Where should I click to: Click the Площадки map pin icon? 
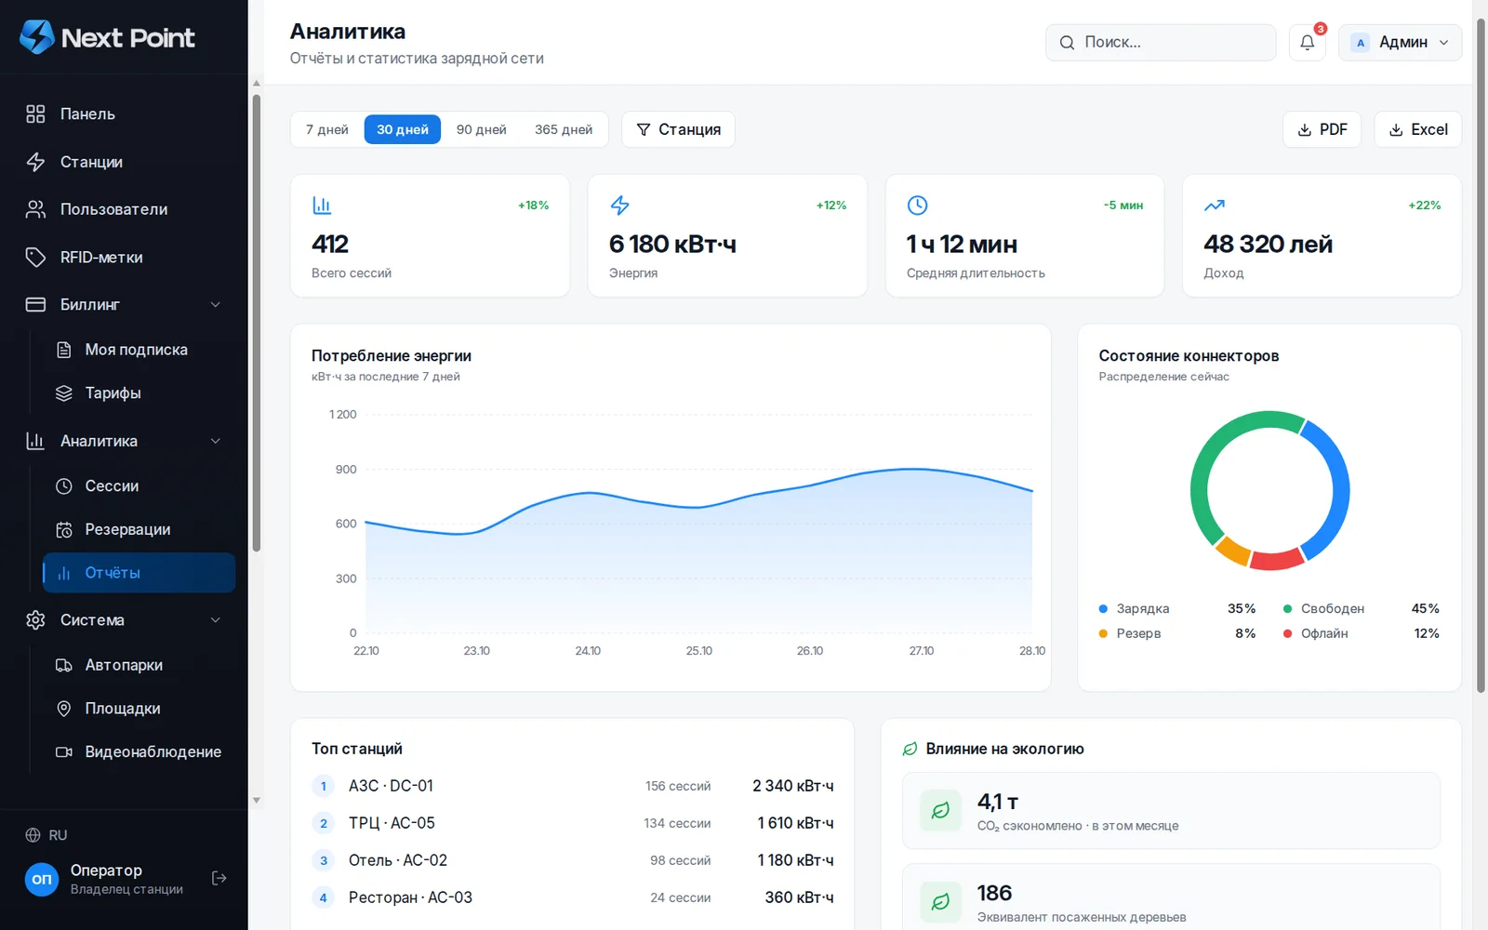coord(64,709)
